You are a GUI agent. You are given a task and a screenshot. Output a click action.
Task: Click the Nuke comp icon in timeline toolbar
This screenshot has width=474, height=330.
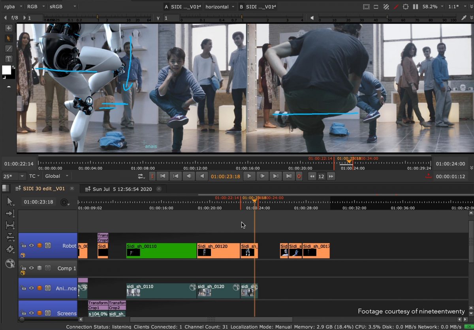click(x=10, y=264)
